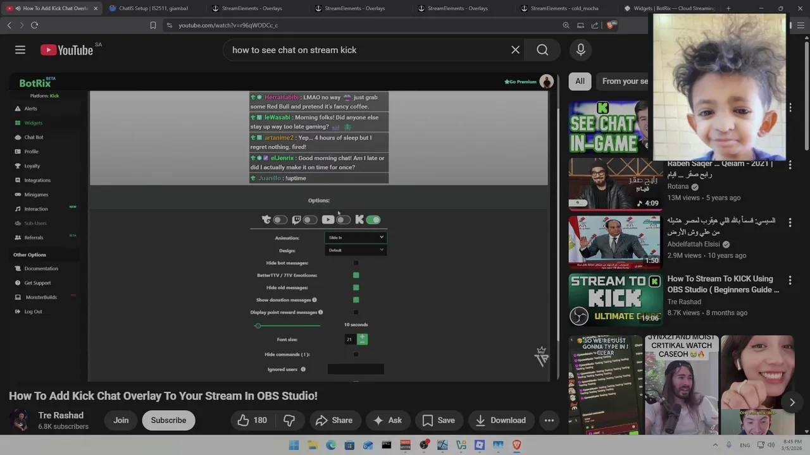Open the Windows Start menu
This screenshot has height=455, width=810.
point(294,445)
